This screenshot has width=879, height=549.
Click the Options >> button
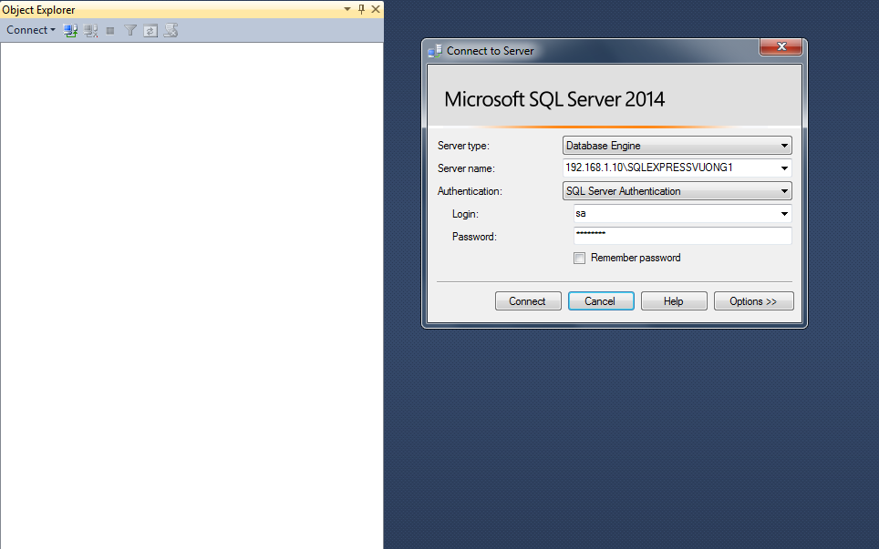pyautogui.click(x=753, y=301)
